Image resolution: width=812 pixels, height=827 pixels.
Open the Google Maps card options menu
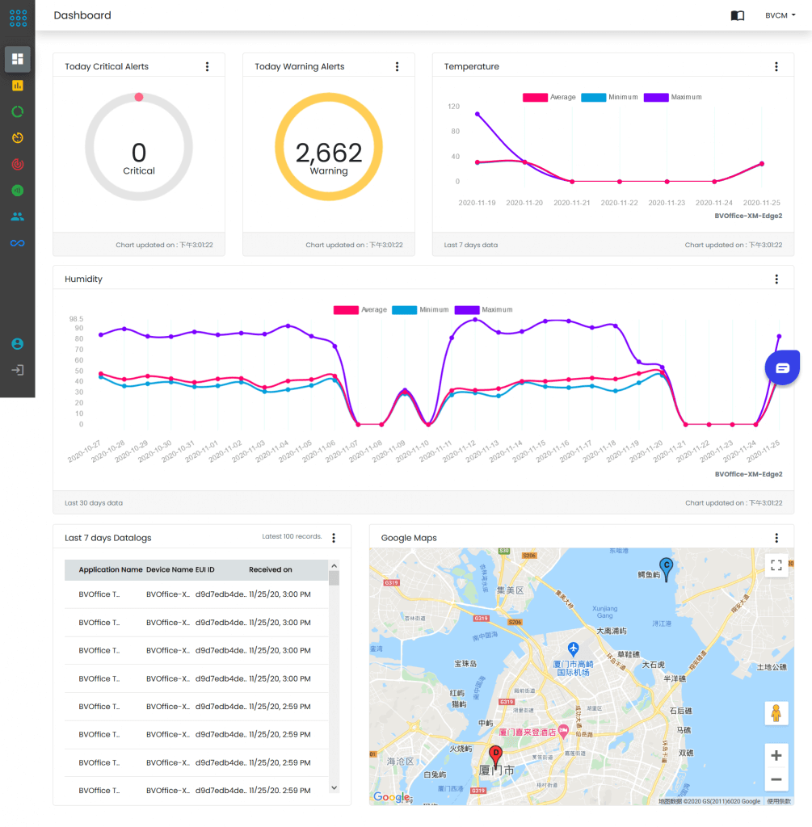coord(776,538)
